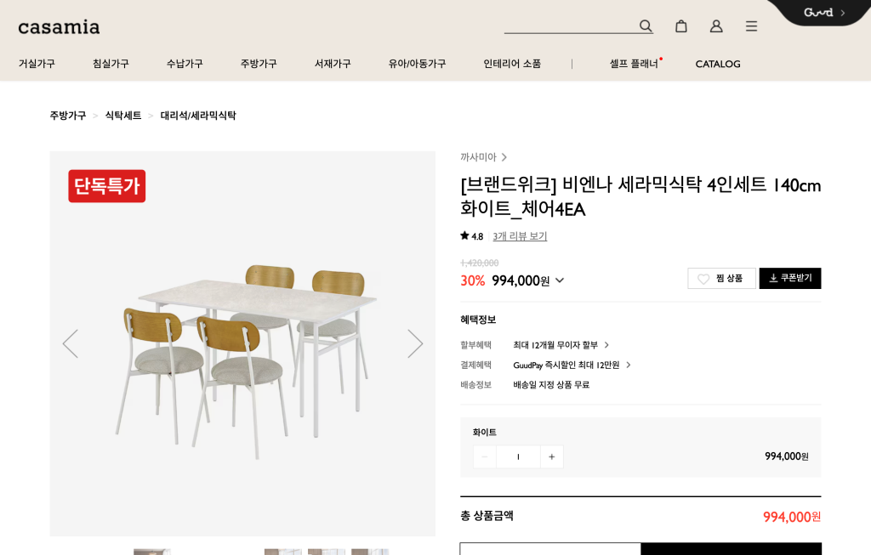Open the 셀프 플래너 menu item
This screenshot has width=871, height=555.
coord(634,64)
